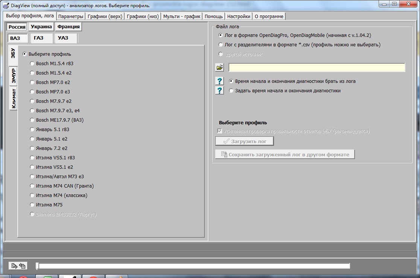This screenshot has width=420, height=278.
Task: Click the yellow log file path field
Action: coord(317,67)
